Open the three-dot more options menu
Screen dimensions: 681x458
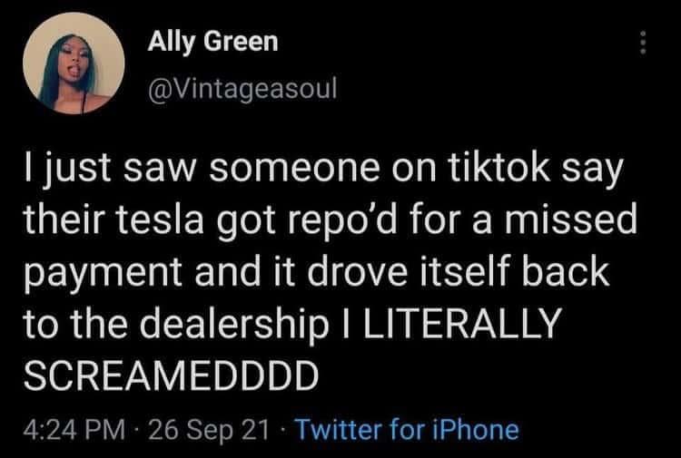click(644, 44)
